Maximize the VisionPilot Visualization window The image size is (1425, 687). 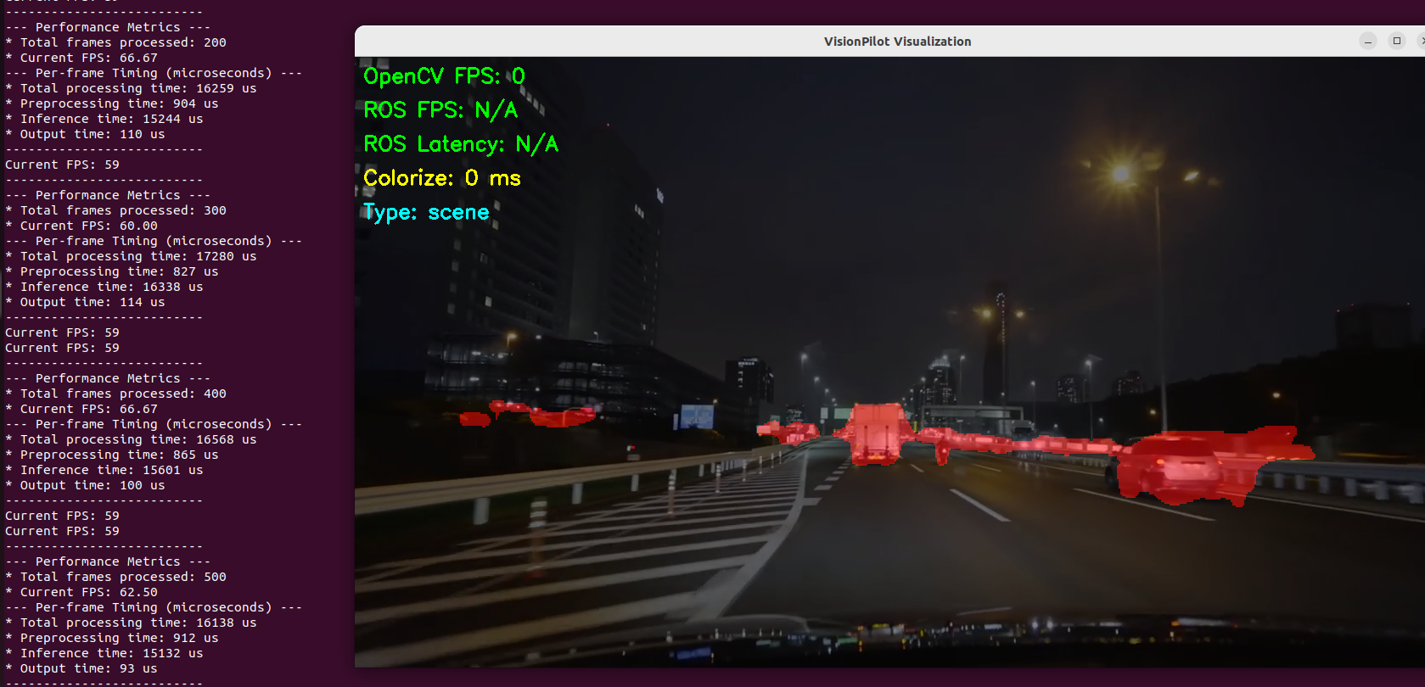click(1397, 42)
